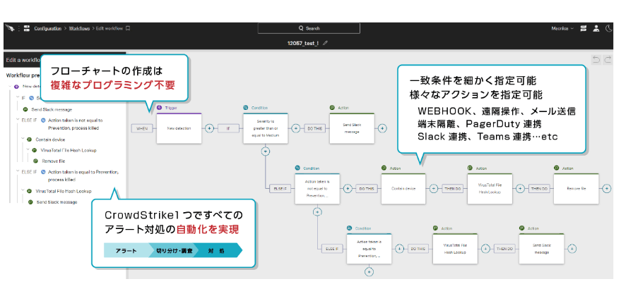Viewport: 621px width, 303px height.
Task: Click the purple Trigger node icon on the canvas
Action: (160, 107)
